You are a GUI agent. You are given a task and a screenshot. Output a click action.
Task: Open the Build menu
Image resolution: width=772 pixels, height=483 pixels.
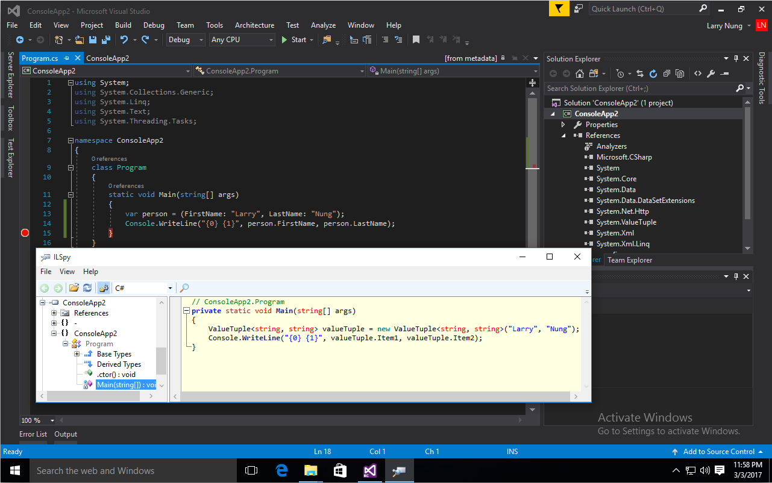(x=123, y=25)
